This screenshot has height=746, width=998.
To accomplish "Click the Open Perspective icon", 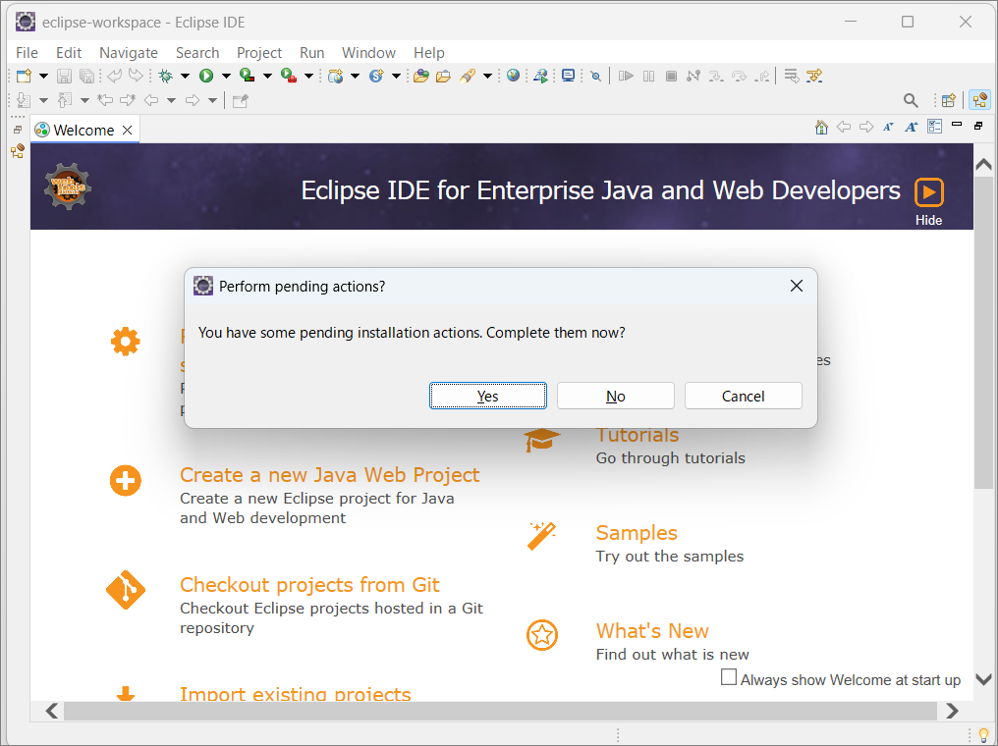I will 948,100.
